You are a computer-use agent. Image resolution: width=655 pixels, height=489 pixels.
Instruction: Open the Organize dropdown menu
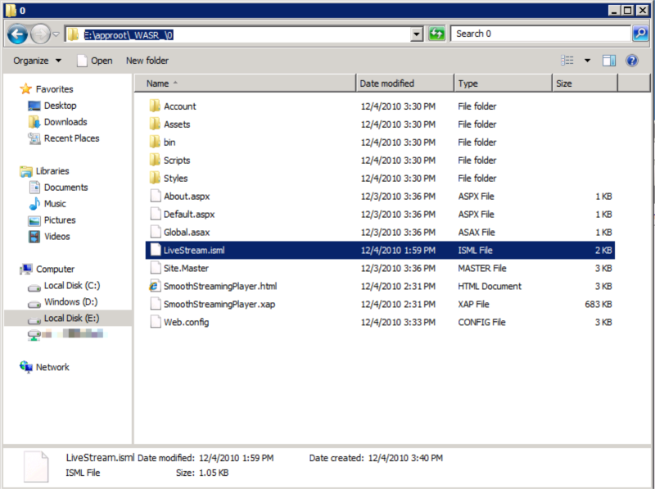(x=37, y=61)
